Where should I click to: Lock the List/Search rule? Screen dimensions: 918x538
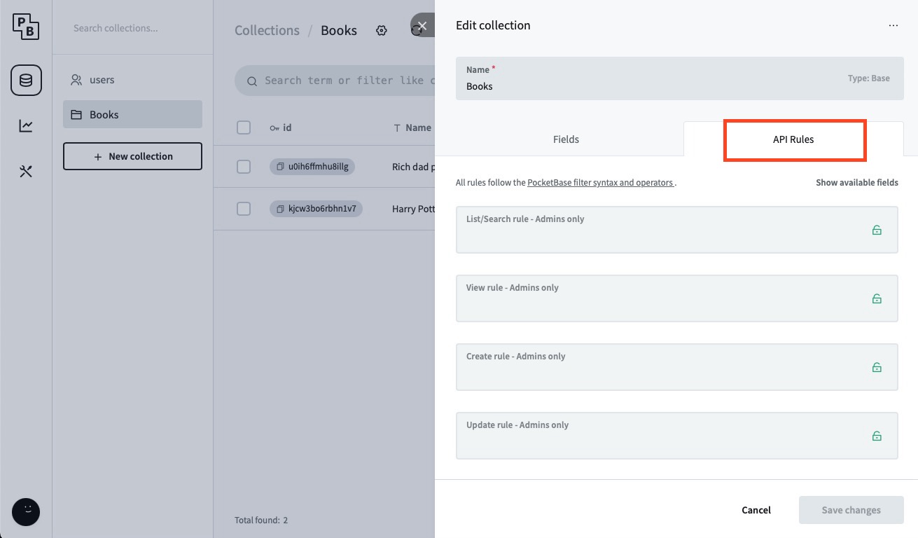click(x=876, y=229)
